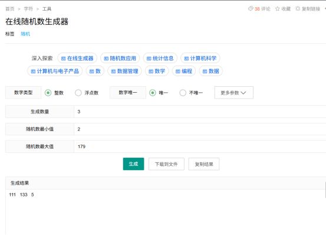Select the 整数 radio button
Image resolution: width=326 pixels, height=235 pixels.
[x=48, y=93]
